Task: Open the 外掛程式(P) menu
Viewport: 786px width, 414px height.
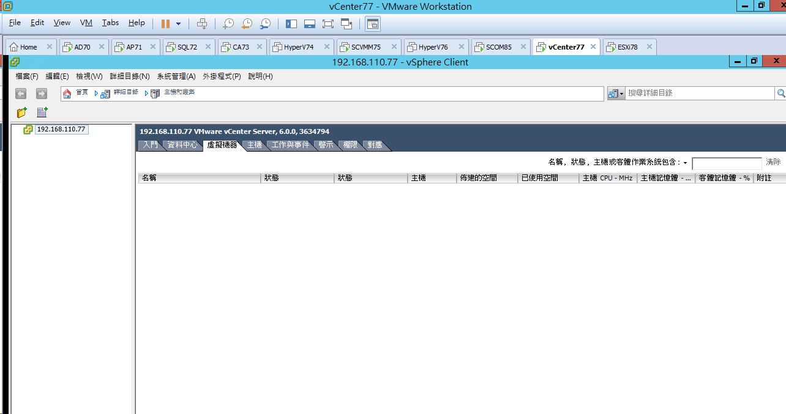Action: [222, 76]
